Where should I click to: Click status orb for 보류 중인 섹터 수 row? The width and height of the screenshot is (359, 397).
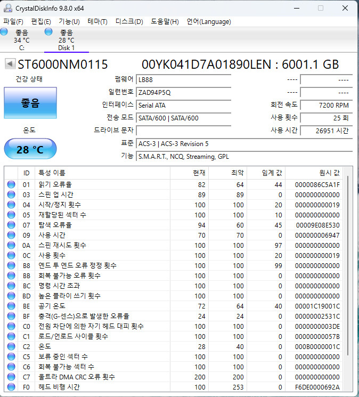point(11,357)
